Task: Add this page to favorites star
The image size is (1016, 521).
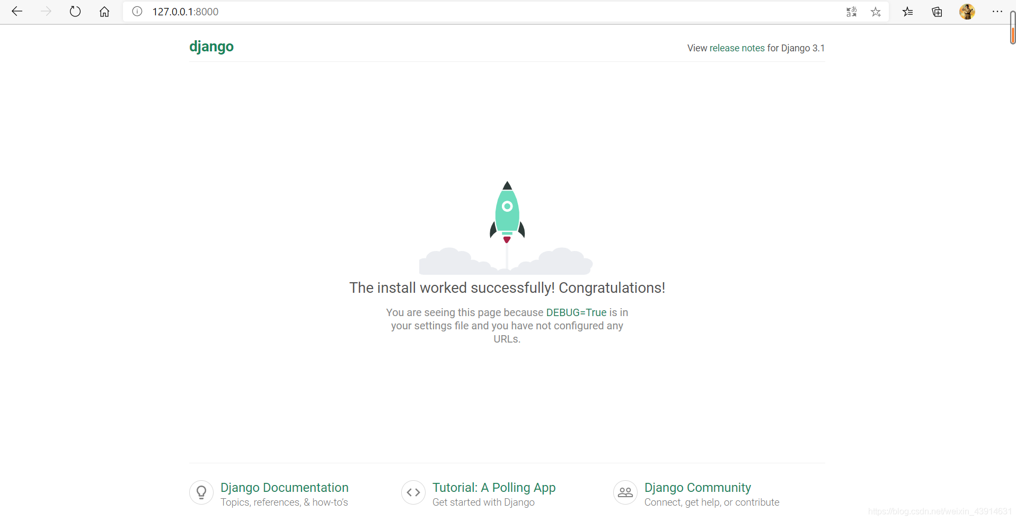Action: pyautogui.click(x=876, y=12)
